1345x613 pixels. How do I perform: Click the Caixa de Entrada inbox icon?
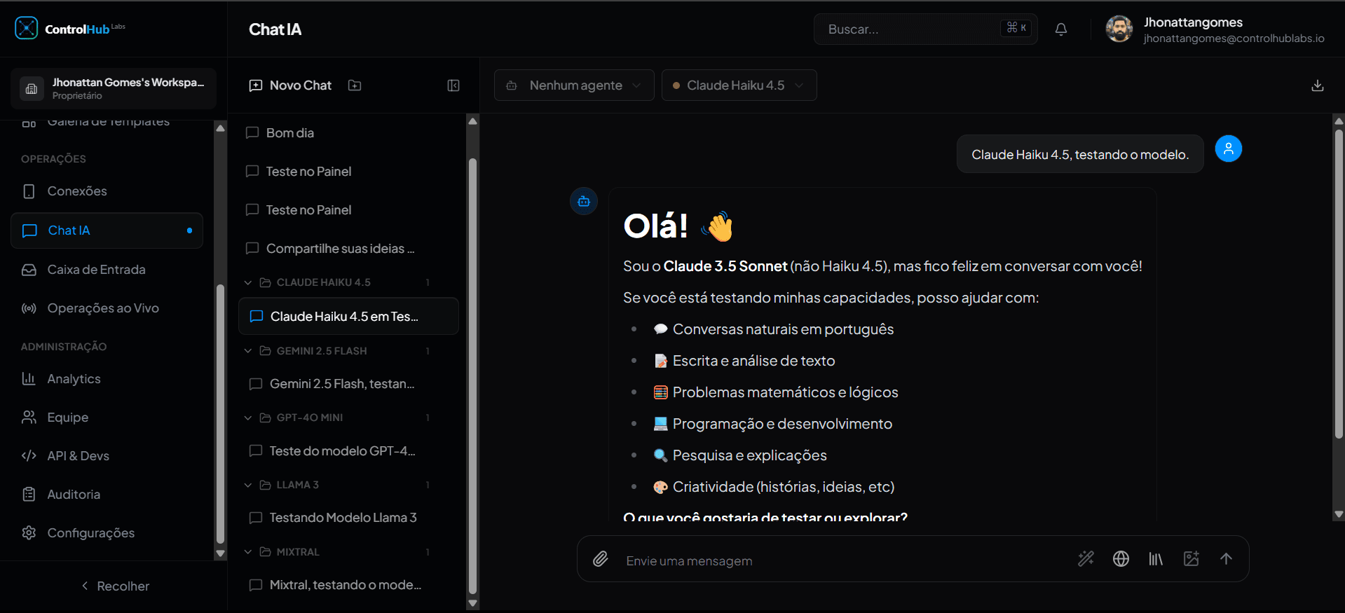pos(29,270)
